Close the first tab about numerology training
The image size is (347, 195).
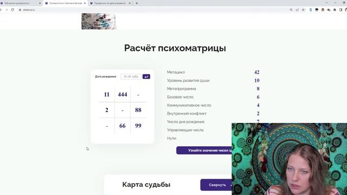[40, 3]
